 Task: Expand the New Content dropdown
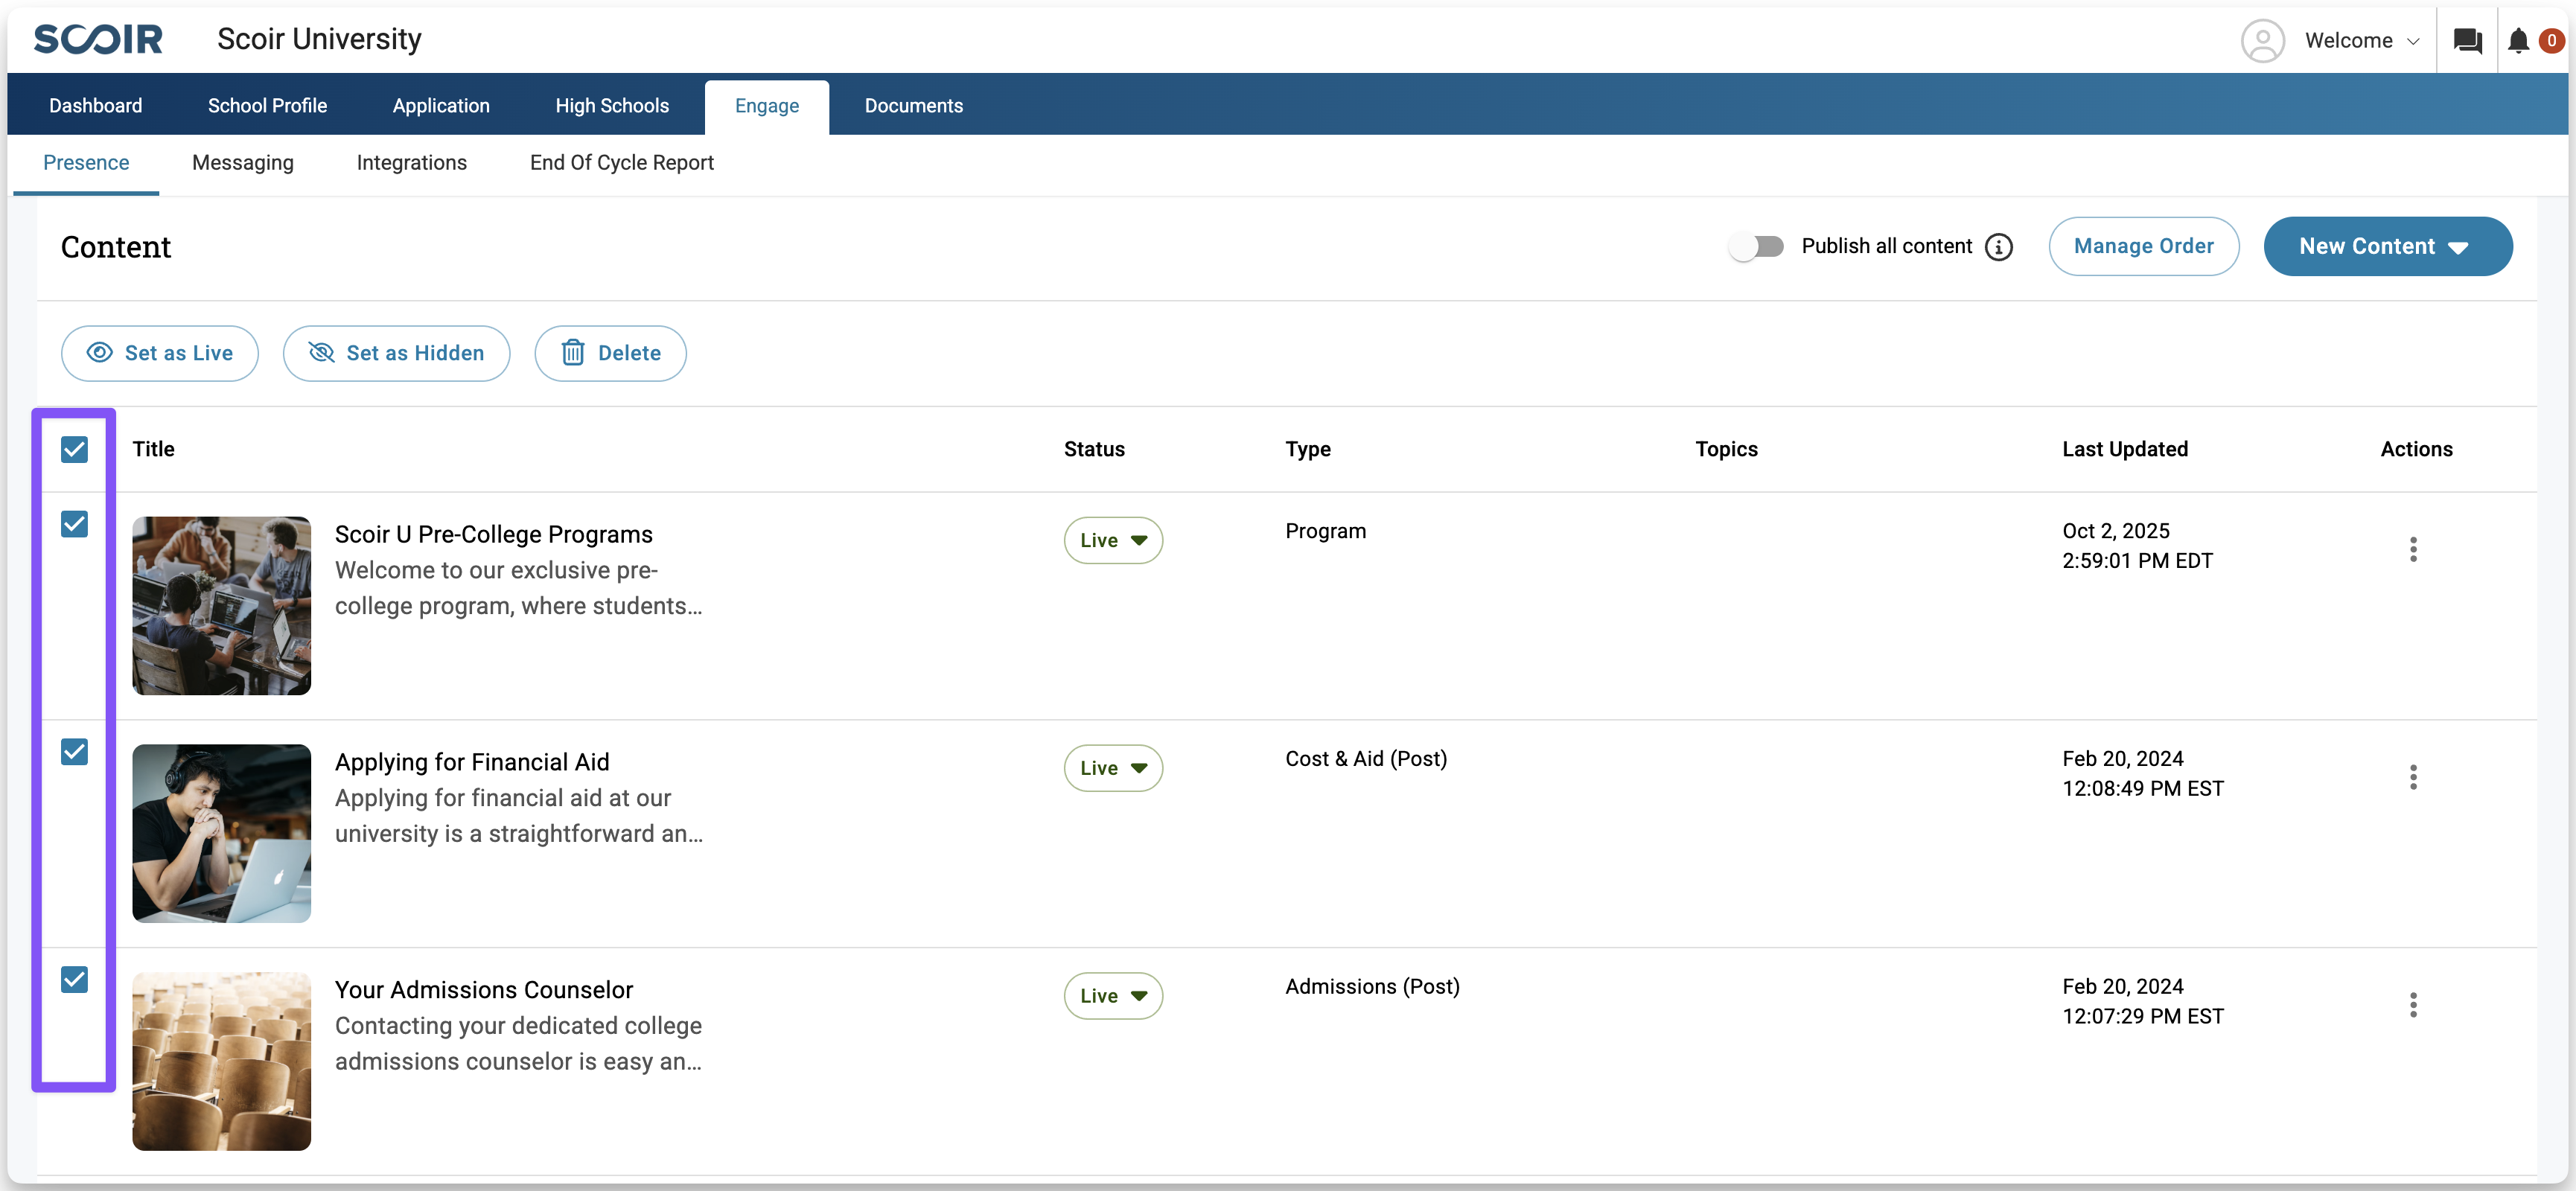[2386, 247]
